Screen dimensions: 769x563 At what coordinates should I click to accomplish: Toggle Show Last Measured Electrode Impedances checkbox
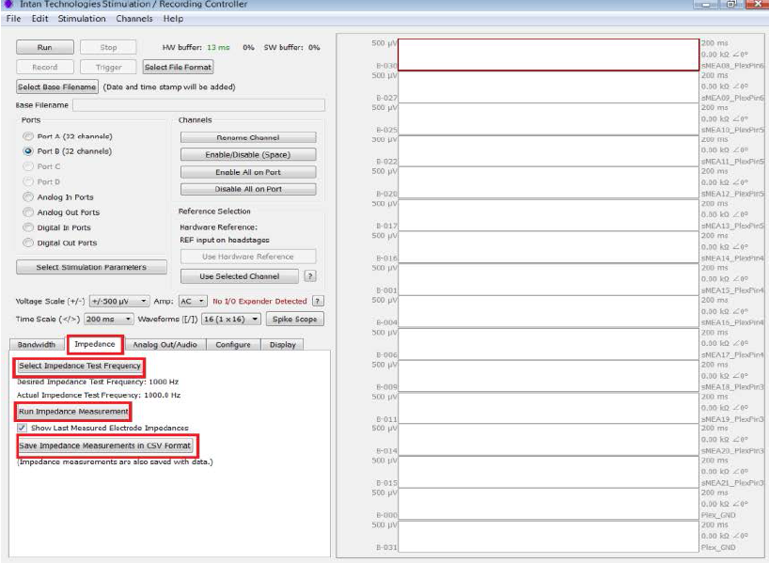22,428
